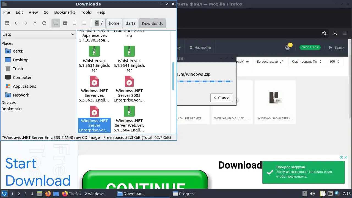This screenshot has width=352, height=198.
Task: Click the file copy progress bar
Action: (x=205, y=81)
